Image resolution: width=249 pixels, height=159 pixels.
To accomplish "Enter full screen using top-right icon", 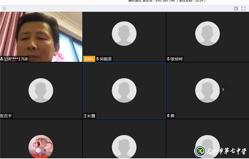I will tap(244, 8).
